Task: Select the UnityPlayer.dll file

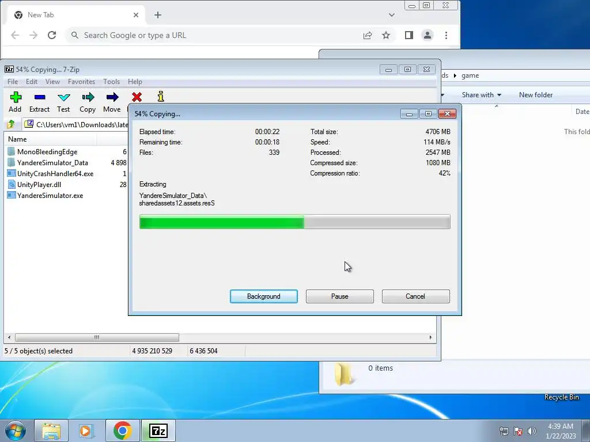Action: (x=39, y=185)
